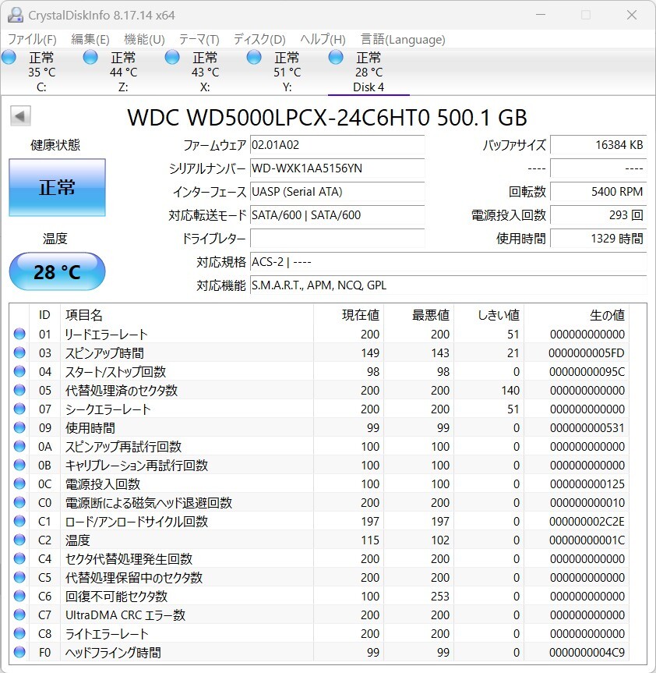Screen dimensions: 656x673
Task: Open the 編集(E) menu
Action: coord(90,40)
